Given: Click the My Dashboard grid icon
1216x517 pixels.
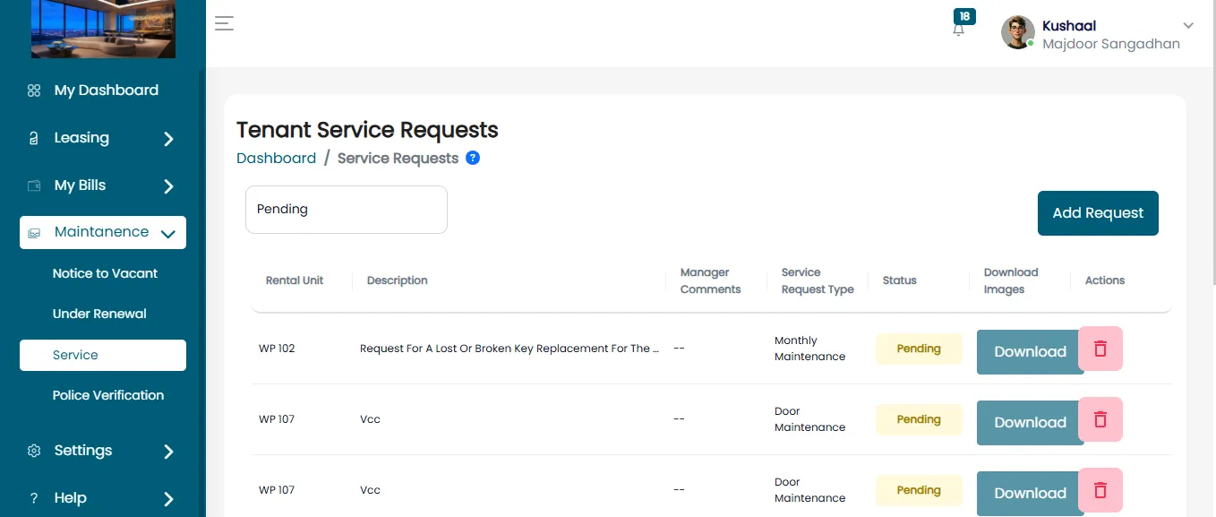Looking at the screenshot, I should pos(34,90).
